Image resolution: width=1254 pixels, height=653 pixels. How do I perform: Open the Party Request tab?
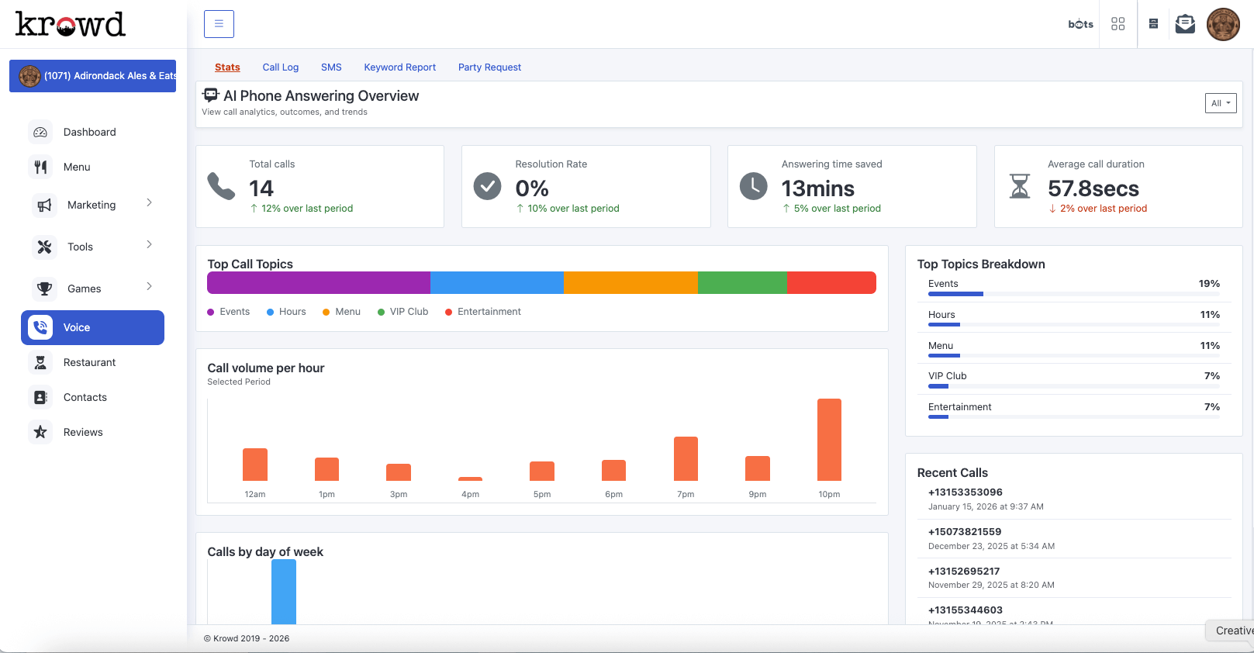point(489,67)
